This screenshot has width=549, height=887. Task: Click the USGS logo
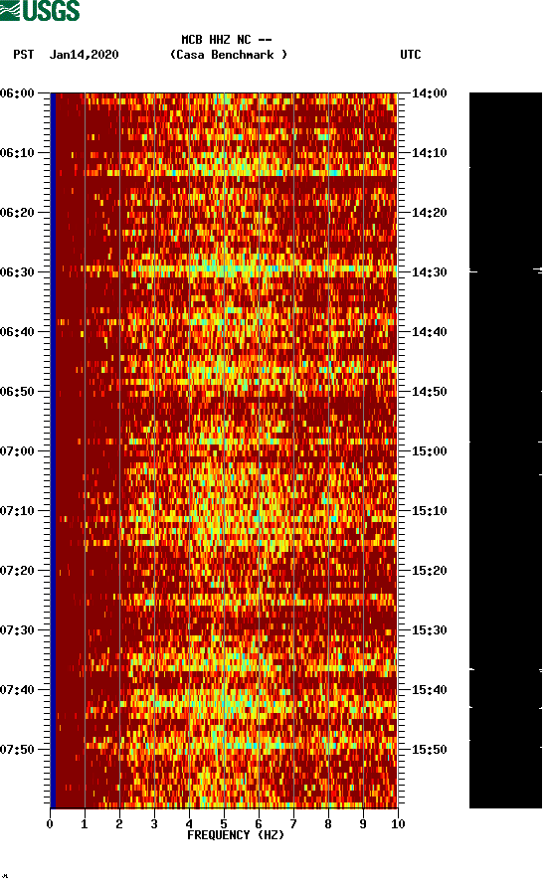pyautogui.click(x=40, y=10)
